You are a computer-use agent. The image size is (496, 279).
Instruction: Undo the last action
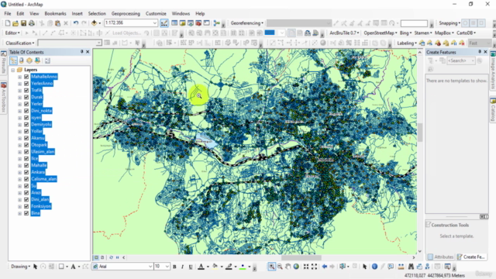(x=76, y=23)
